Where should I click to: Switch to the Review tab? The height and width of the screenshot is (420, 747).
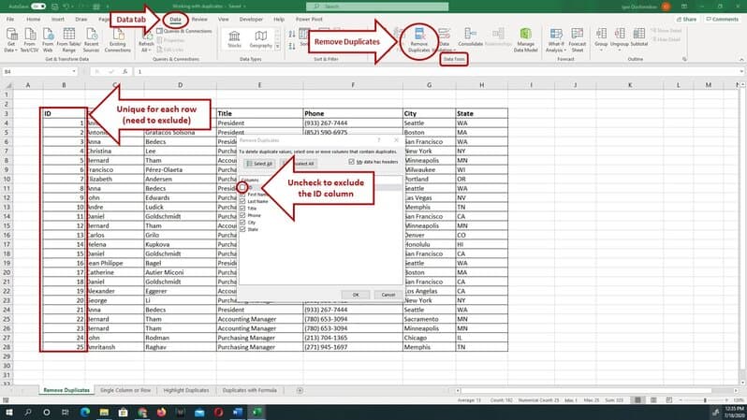click(199, 19)
